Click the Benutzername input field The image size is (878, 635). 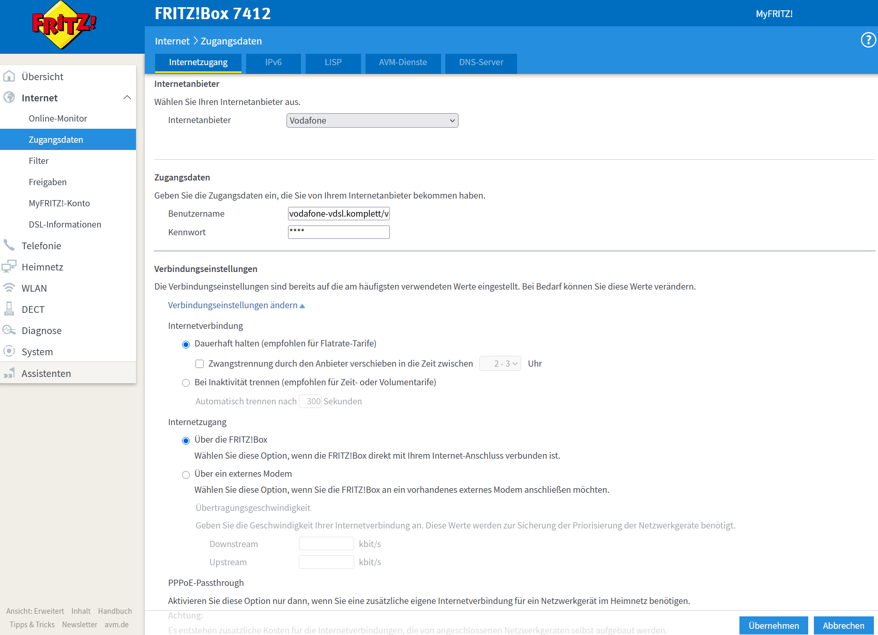339,214
